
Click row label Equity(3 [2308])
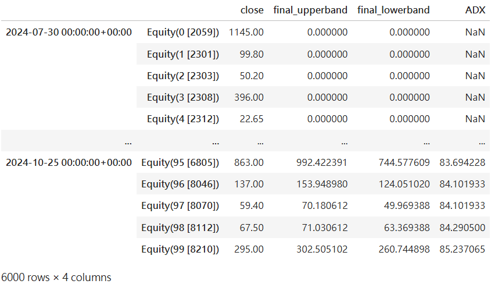click(182, 97)
